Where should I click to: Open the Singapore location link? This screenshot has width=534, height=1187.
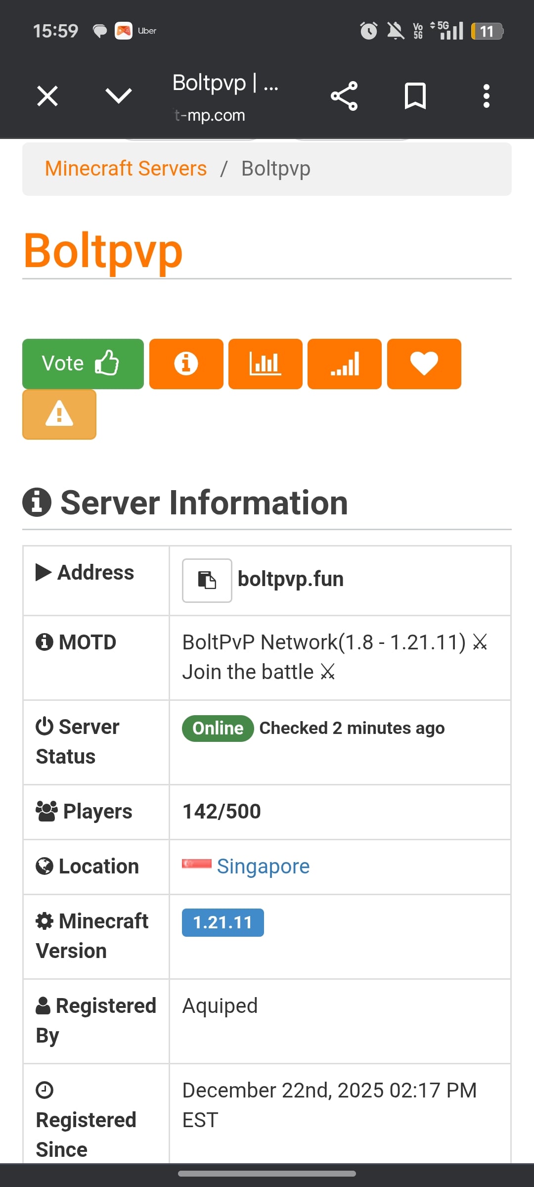(x=263, y=867)
